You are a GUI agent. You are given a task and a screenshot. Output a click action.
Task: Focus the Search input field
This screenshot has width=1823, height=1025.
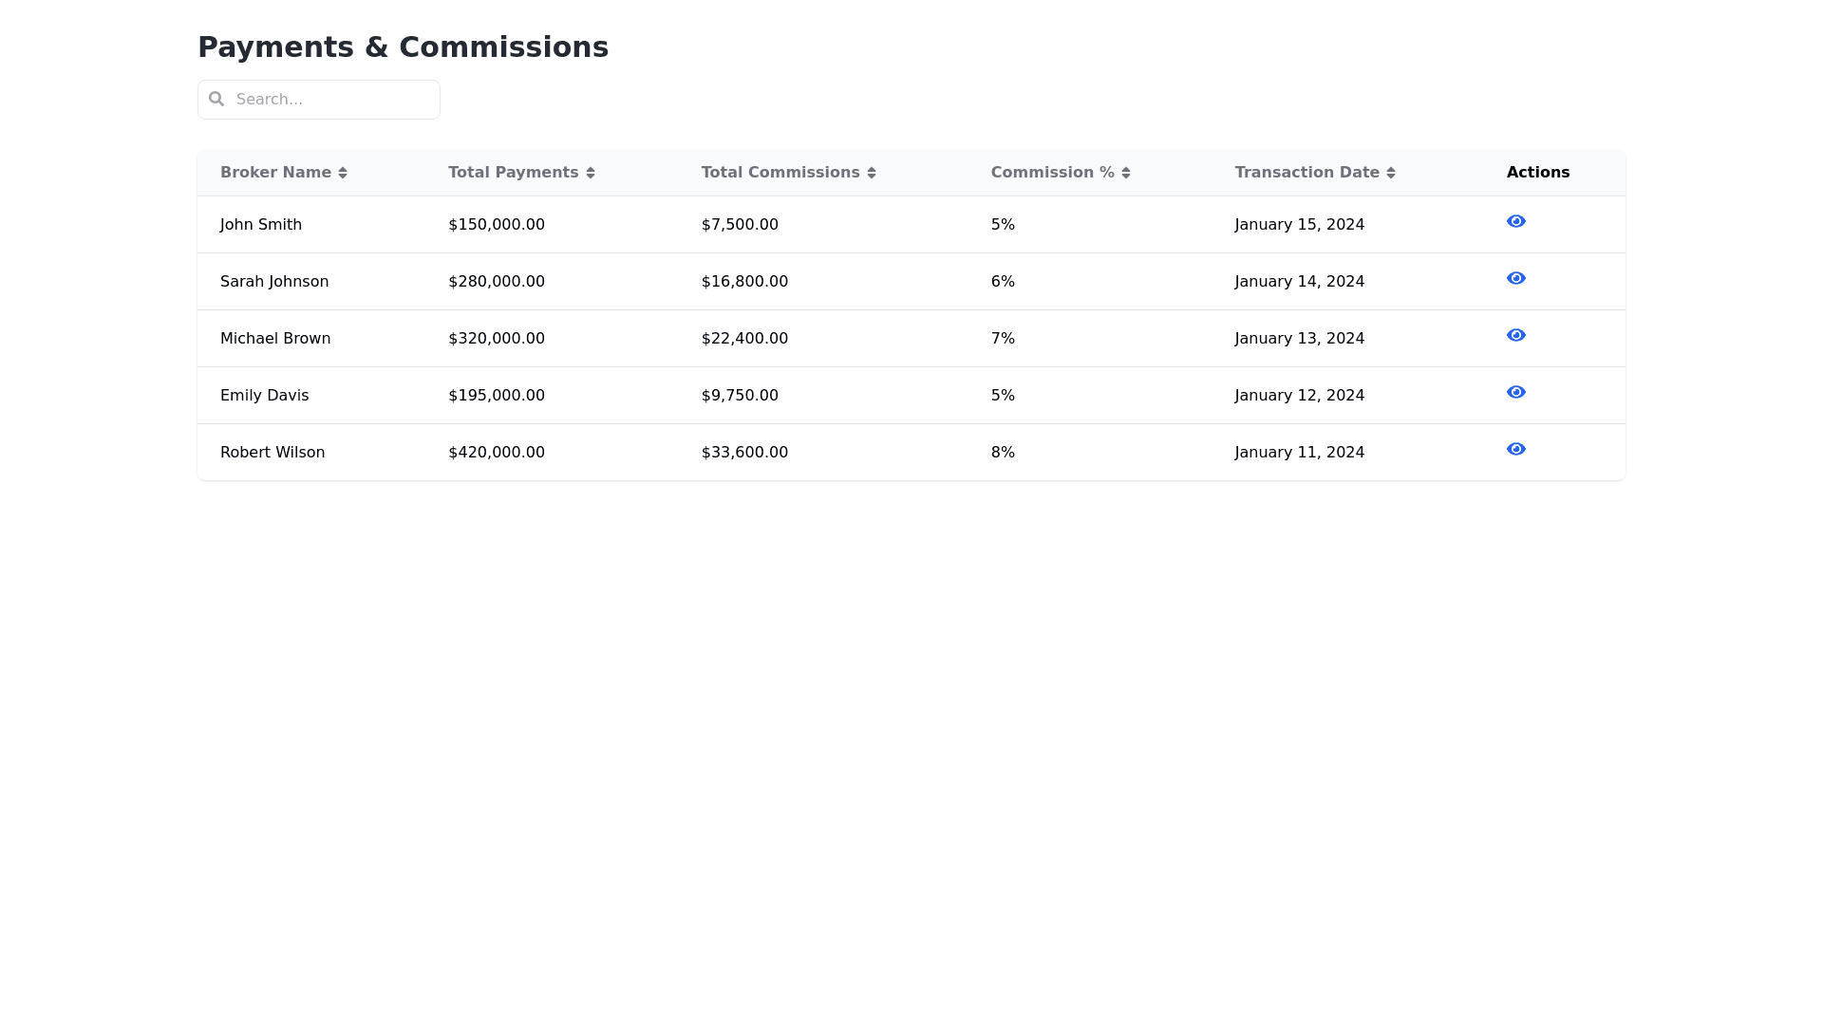[x=332, y=100]
